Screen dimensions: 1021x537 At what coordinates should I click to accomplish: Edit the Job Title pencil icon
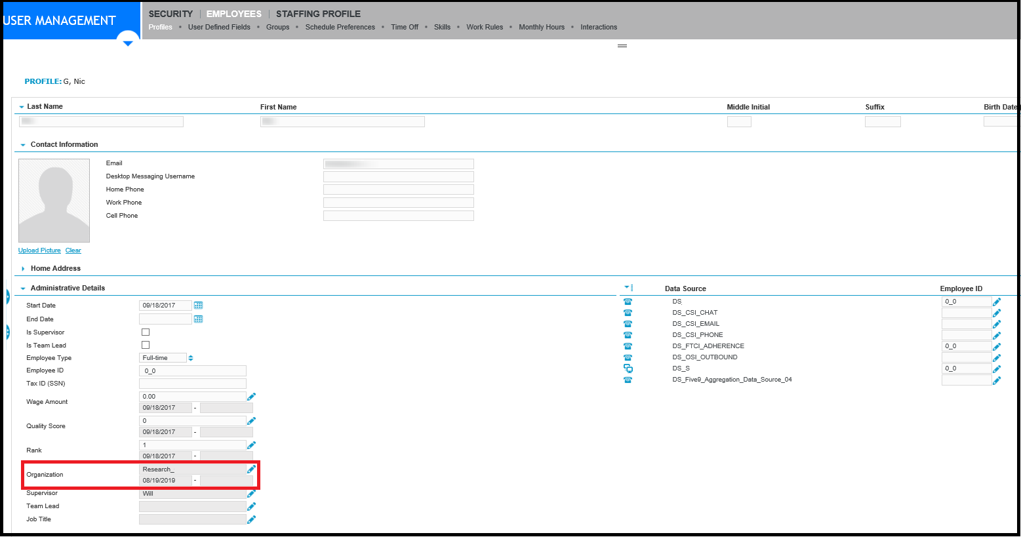[251, 519]
